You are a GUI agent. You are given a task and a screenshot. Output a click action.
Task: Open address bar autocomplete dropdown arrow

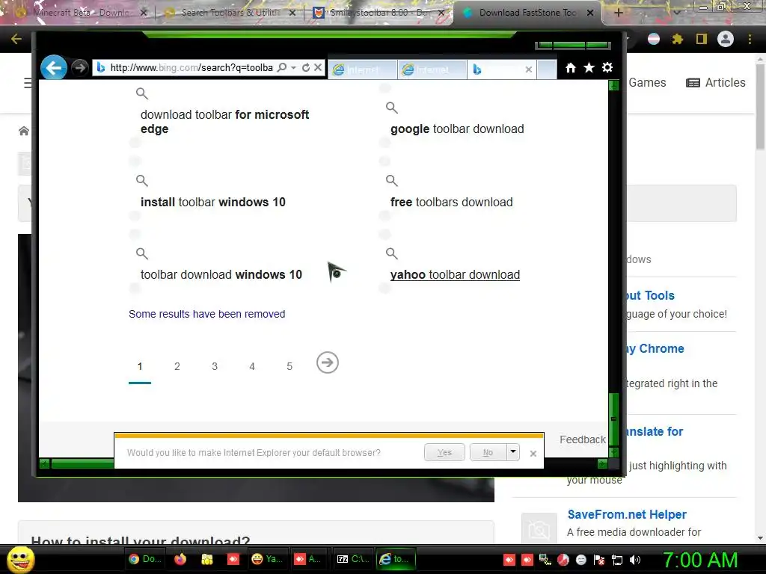click(x=293, y=67)
